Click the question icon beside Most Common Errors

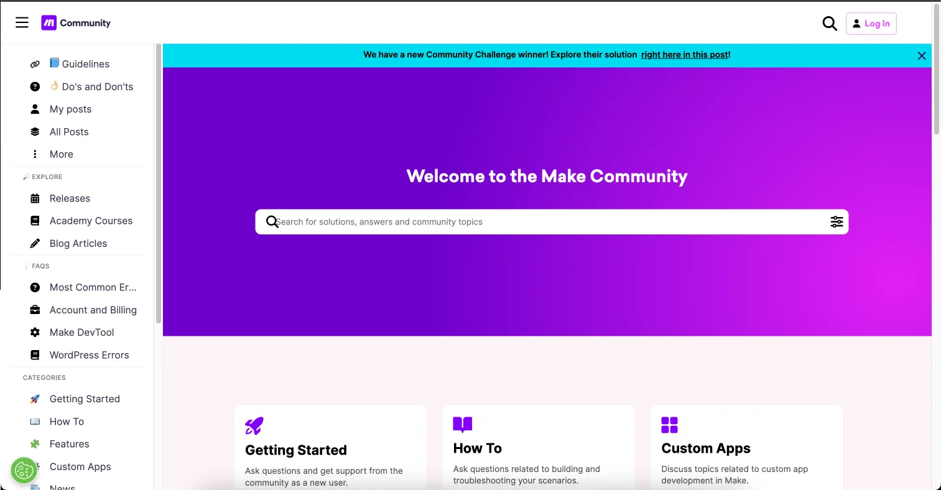click(35, 287)
